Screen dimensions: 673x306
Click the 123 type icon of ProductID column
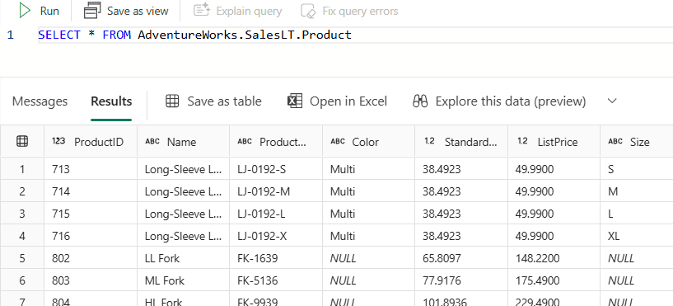(x=58, y=141)
